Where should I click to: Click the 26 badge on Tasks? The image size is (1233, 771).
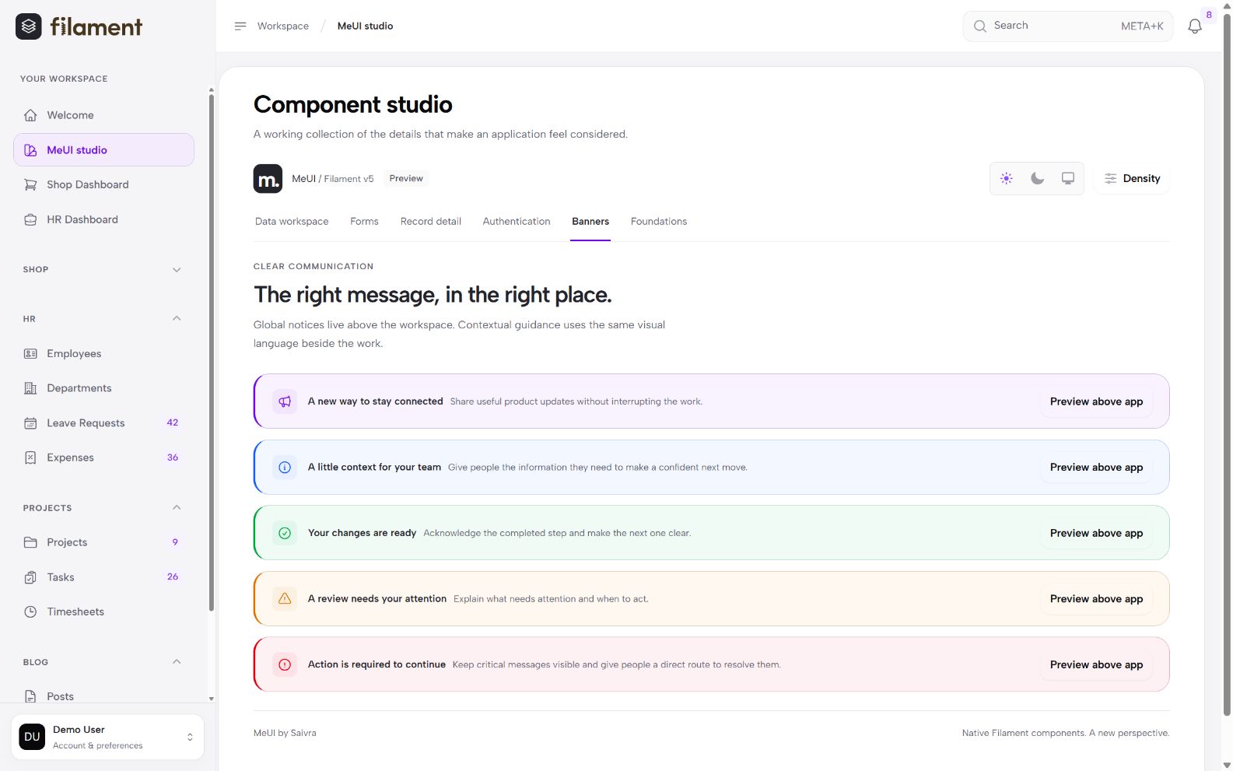[173, 576]
